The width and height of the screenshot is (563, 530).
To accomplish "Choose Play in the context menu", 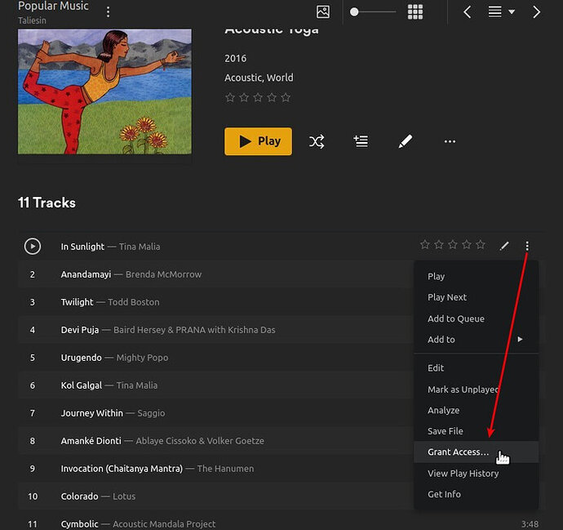I will 477,276.
